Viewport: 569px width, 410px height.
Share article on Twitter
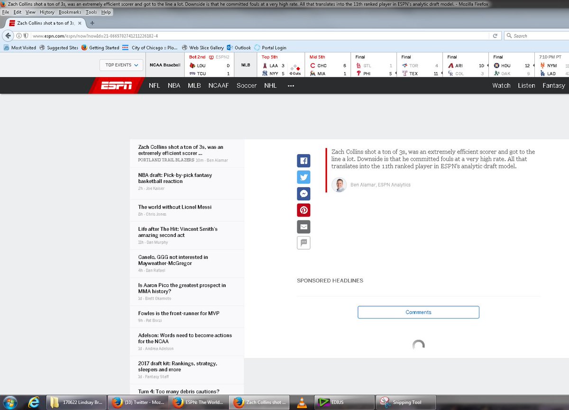(x=303, y=177)
